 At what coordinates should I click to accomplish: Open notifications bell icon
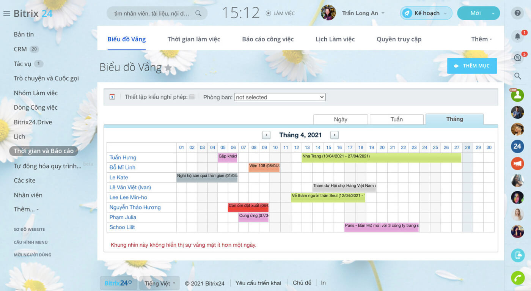tap(517, 36)
